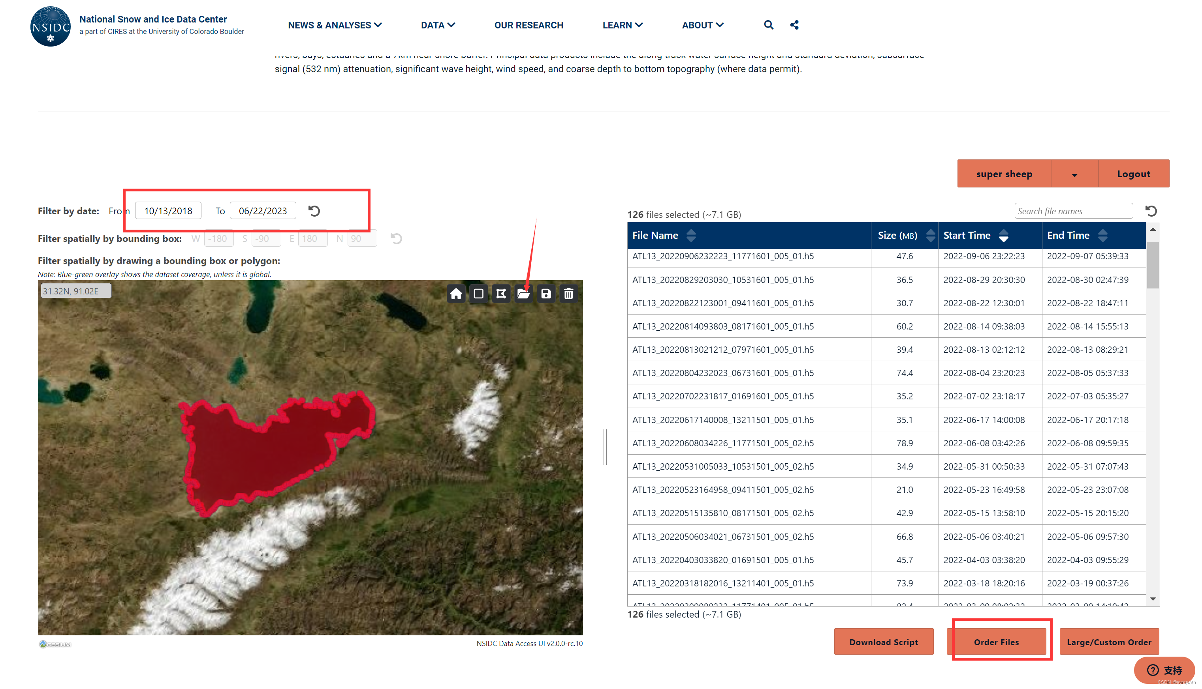Screen dimensions: 1202x689
Task: Expand the super sheep account dropdown arrow
Action: pos(1074,174)
